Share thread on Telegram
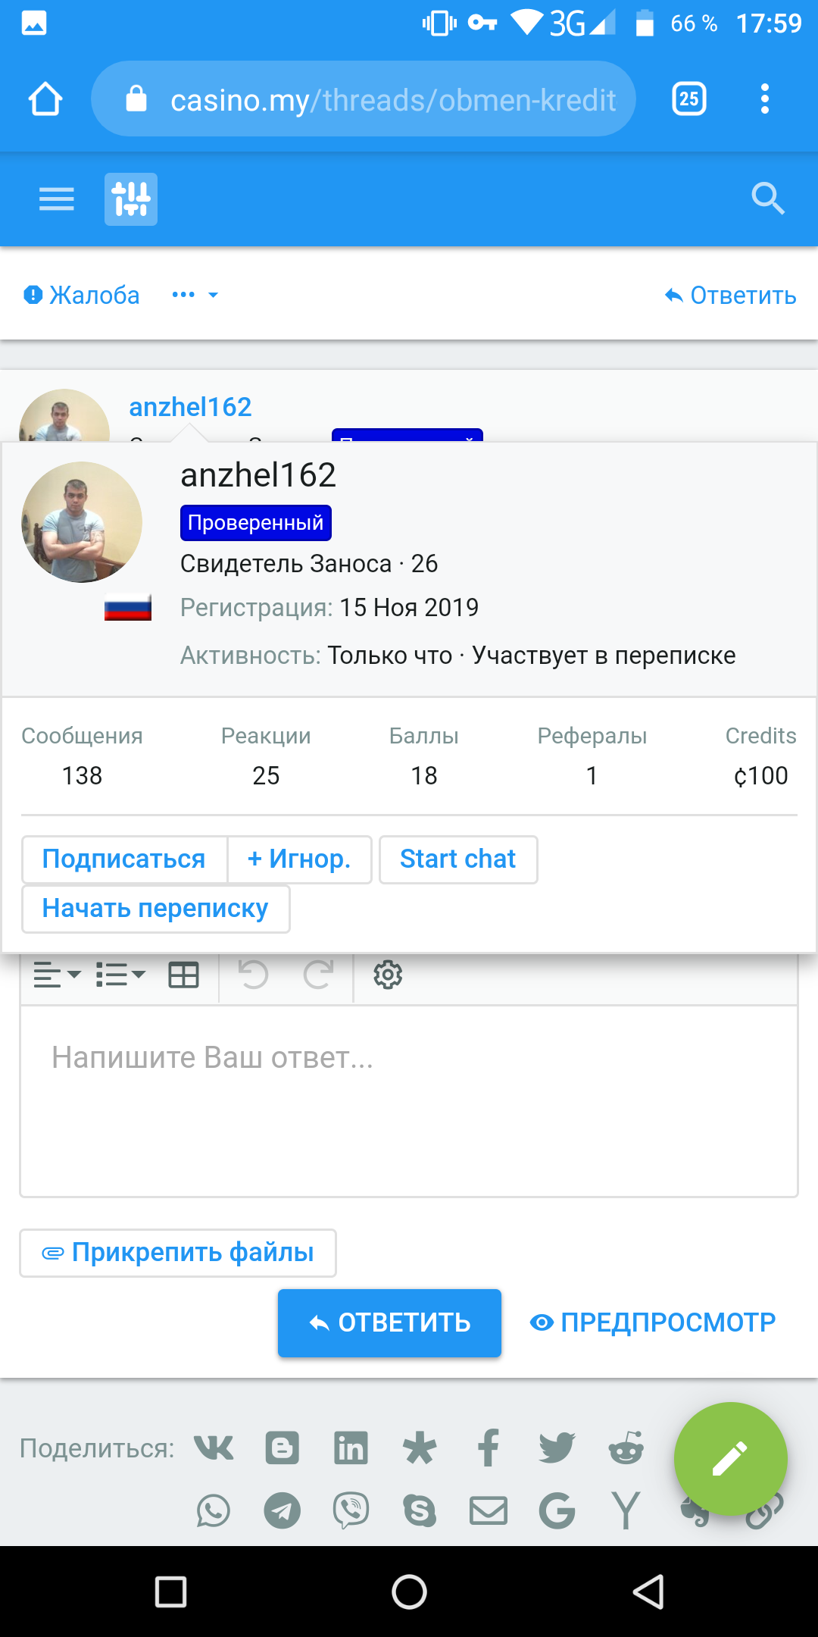The image size is (818, 1637). point(282,1511)
